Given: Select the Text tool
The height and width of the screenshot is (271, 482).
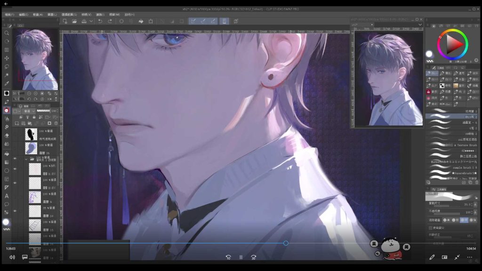Looking at the screenshot, I should (x=7, y=196).
